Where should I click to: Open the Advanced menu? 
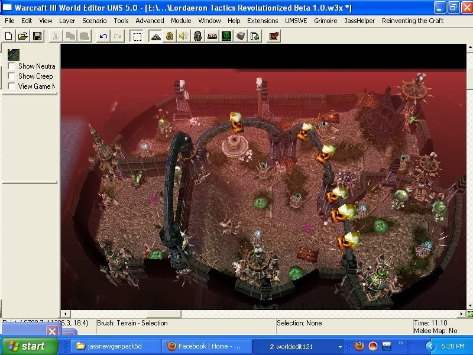[x=150, y=21]
